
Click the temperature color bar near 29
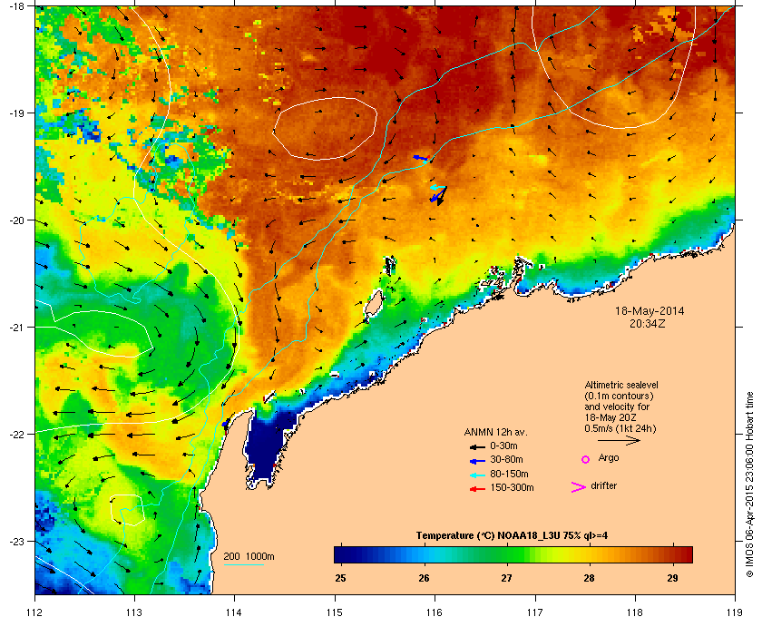673,554
